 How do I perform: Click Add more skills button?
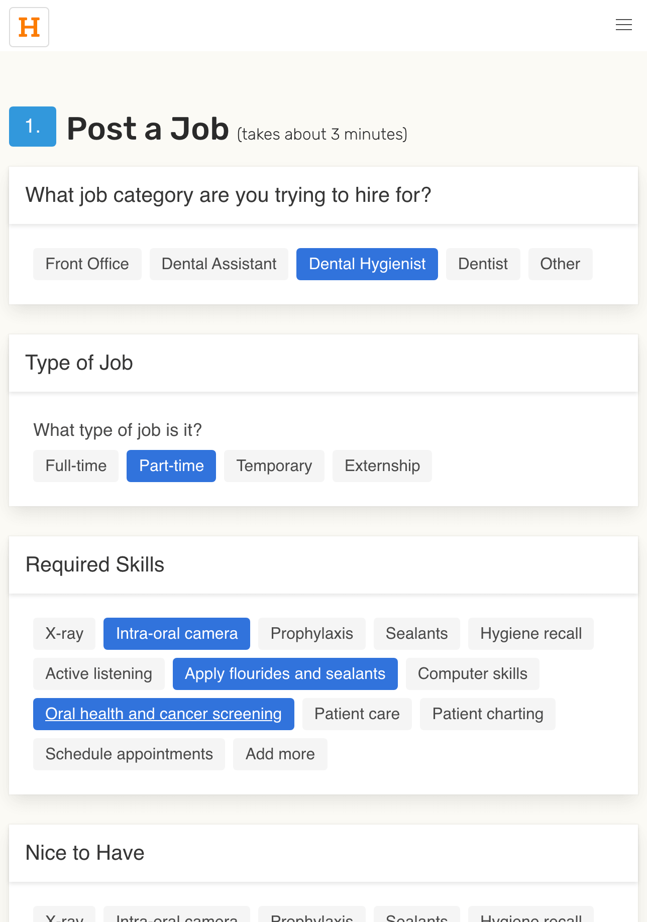pos(280,754)
